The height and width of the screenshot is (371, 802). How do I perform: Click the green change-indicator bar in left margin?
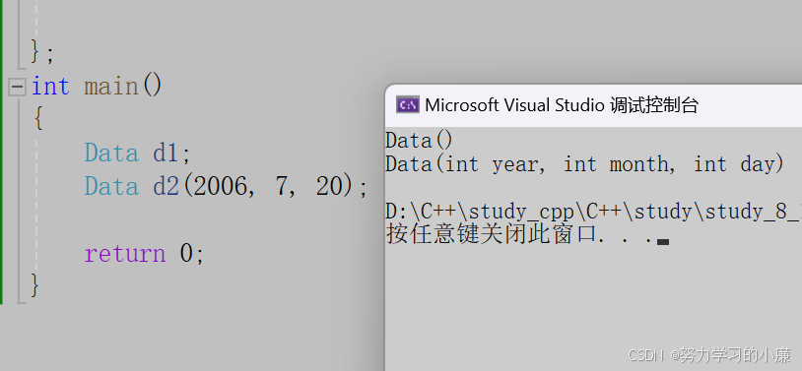(x=2, y=152)
